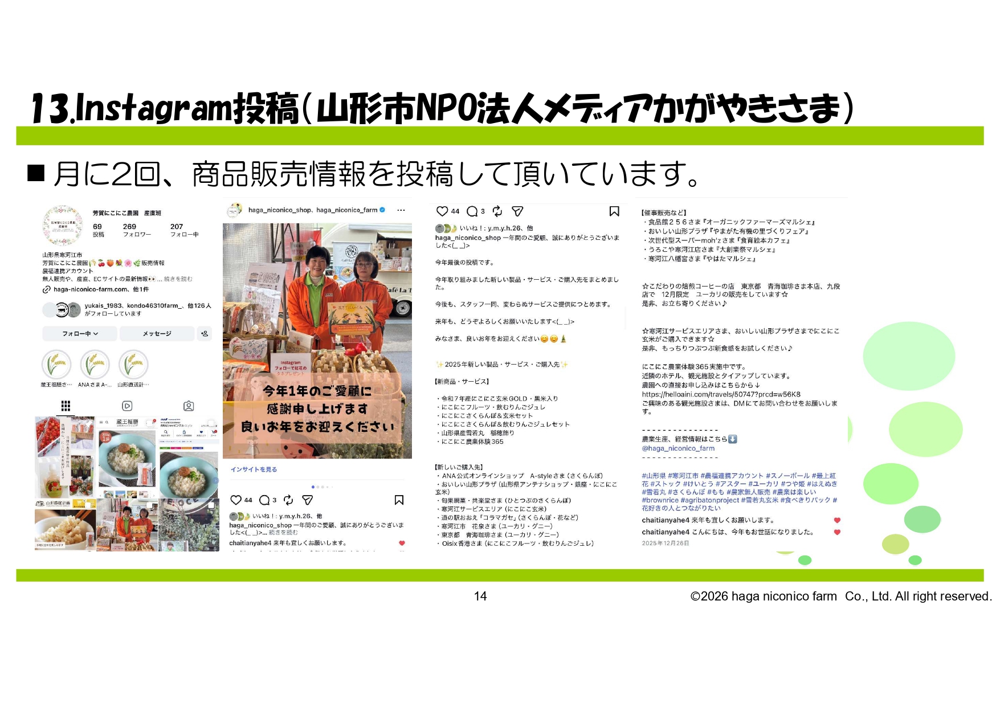Click the link icon before haga-niconico-farm.com
This screenshot has width=1000, height=707.
coord(47,289)
